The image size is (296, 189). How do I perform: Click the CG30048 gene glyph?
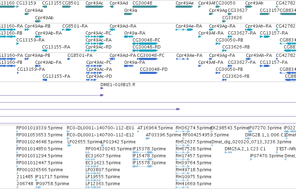145,7
